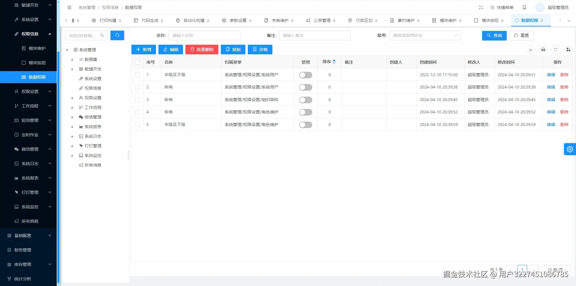The height and width of the screenshot is (286, 576).
Task: Print the table with printer icon
Action: click(543, 50)
